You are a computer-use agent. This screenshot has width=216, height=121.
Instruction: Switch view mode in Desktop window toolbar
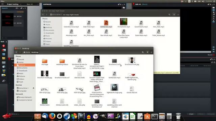147,52
